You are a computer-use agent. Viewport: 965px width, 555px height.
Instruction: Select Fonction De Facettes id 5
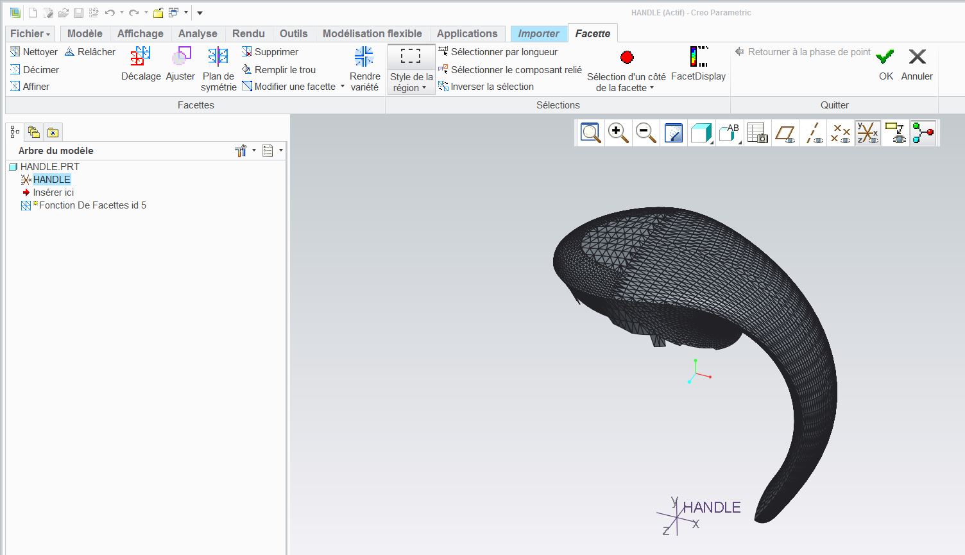click(x=92, y=205)
